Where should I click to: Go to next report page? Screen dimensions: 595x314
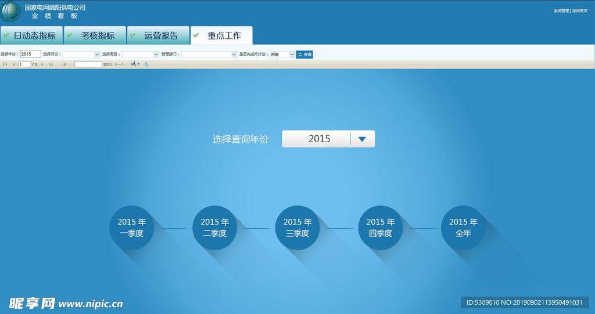point(42,64)
